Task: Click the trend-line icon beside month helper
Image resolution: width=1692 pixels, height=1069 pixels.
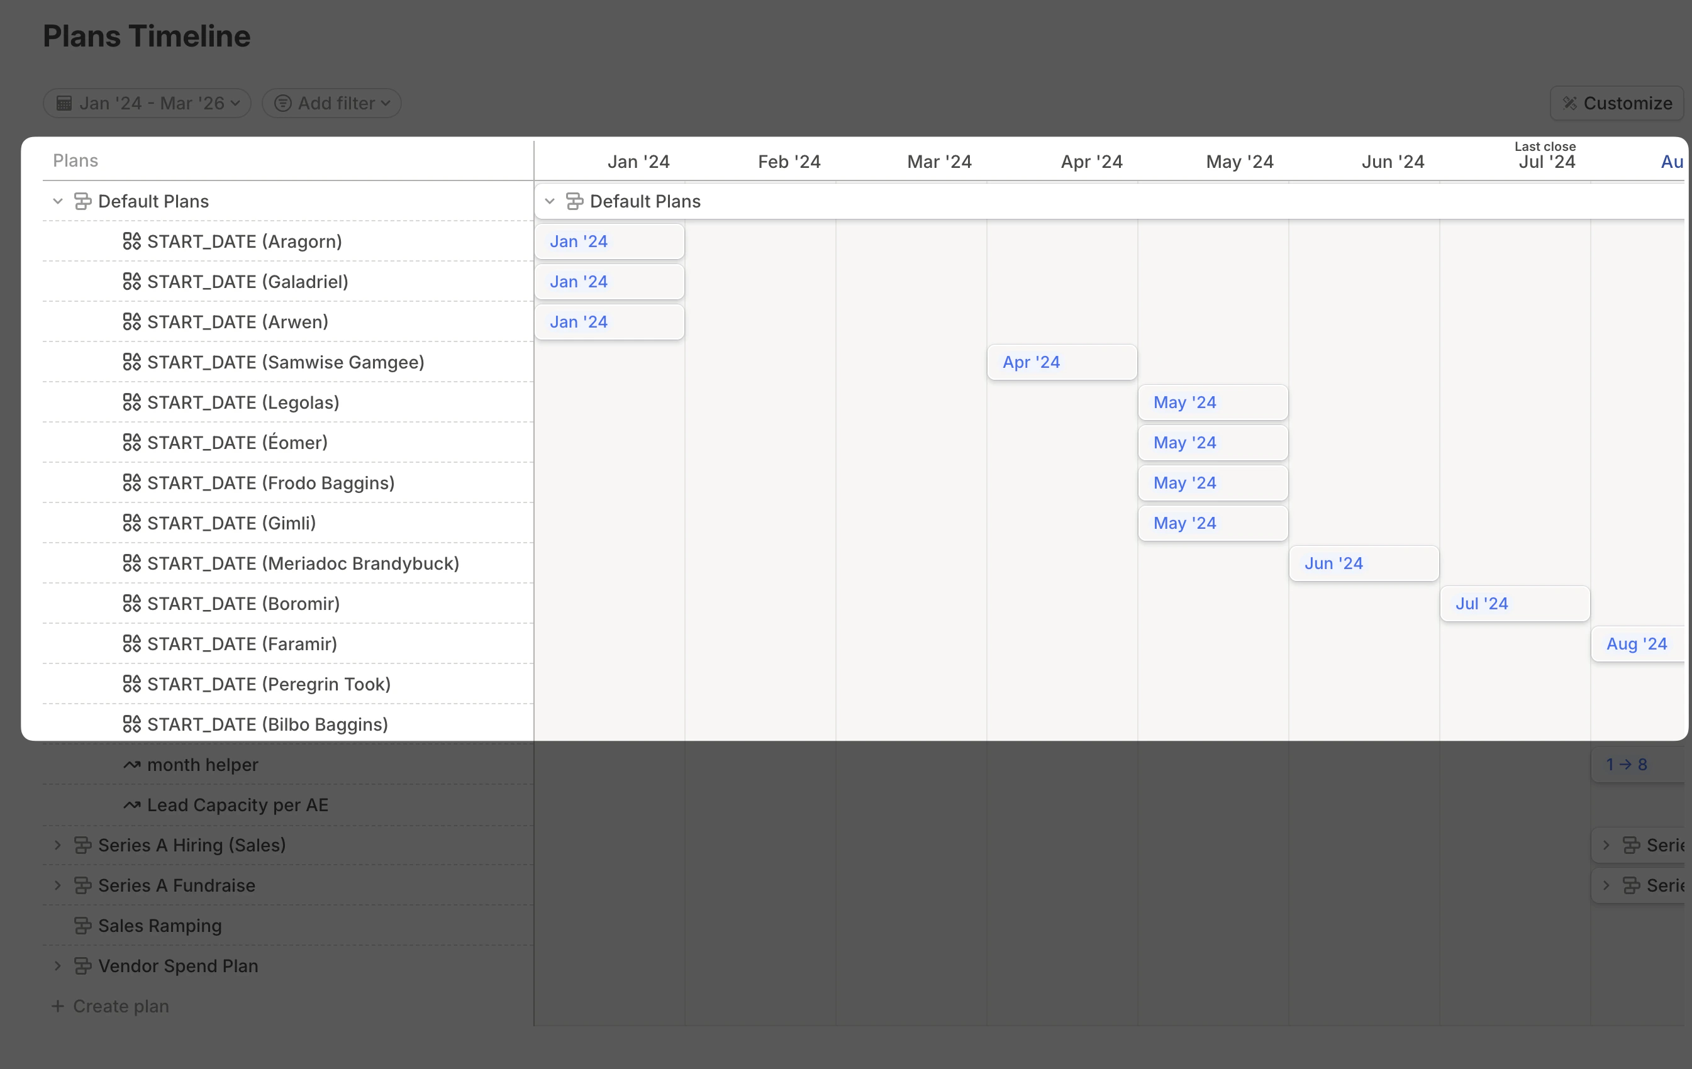Action: pos(131,764)
